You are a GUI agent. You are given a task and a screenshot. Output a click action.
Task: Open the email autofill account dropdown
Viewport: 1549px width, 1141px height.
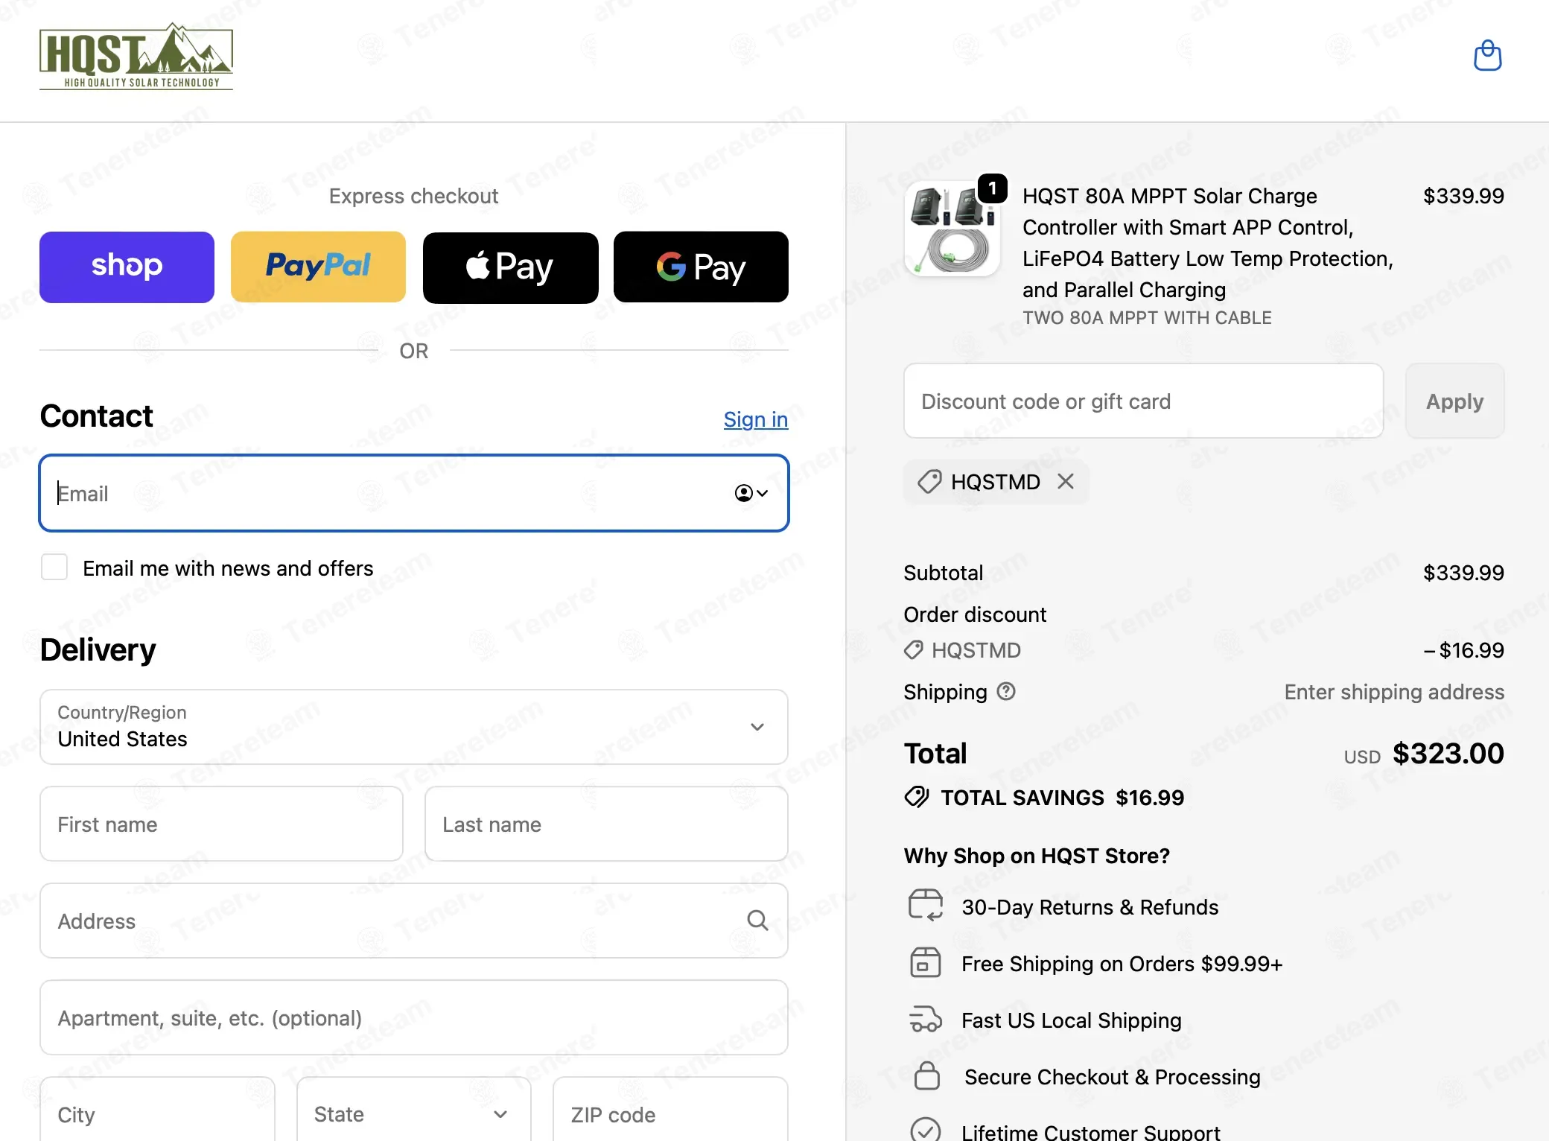[751, 493]
